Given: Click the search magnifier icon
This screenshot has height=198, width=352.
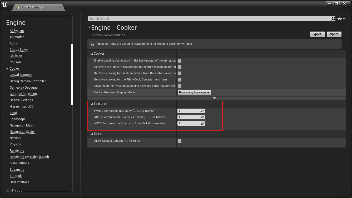Looking at the screenshot, I should (333, 19).
